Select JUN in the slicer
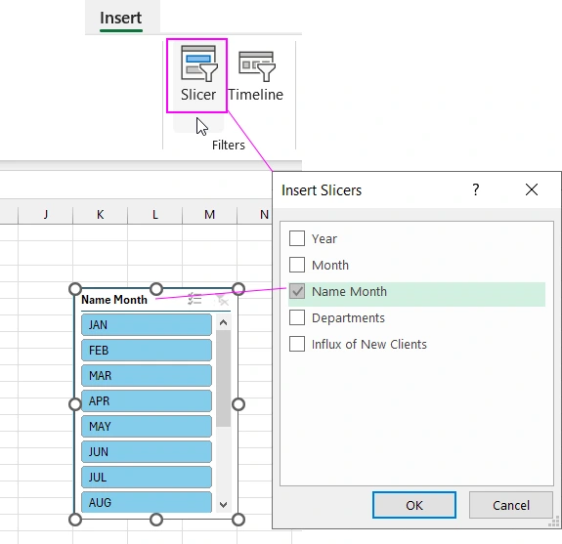 (147, 452)
